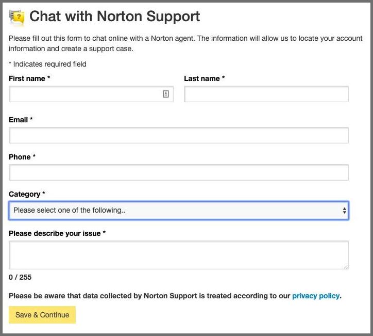Viewport: 373px width, 336px height.
Task: Click the textarea resize grip icon
Action: (346, 266)
